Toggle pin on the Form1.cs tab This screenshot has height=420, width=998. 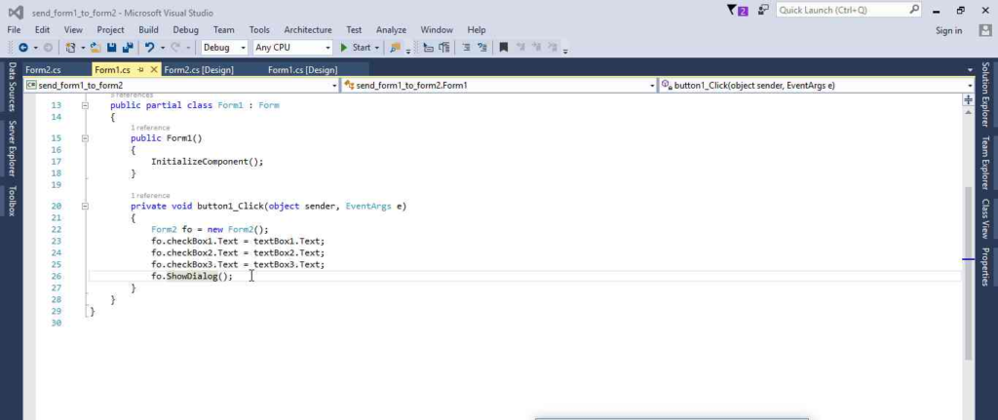(x=141, y=70)
